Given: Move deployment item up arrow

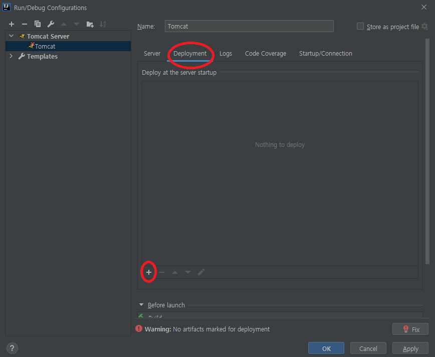Looking at the screenshot, I should (x=175, y=272).
